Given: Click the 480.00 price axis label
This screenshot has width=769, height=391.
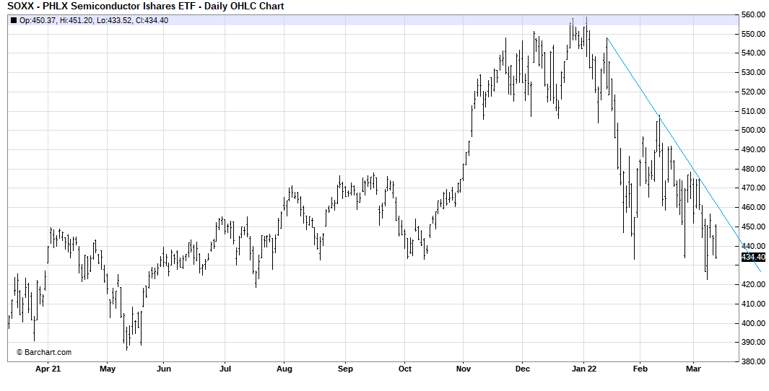Looking at the screenshot, I should (753, 169).
